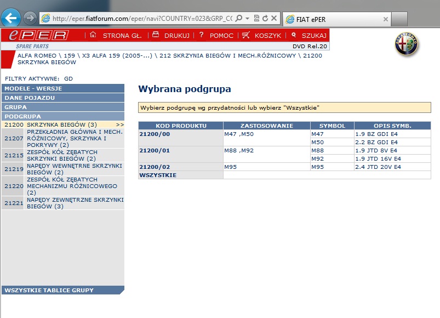This screenshot has height=318, width=440.
Task: Close the FIAT ePER tab
Action: [x=386, y=19]
